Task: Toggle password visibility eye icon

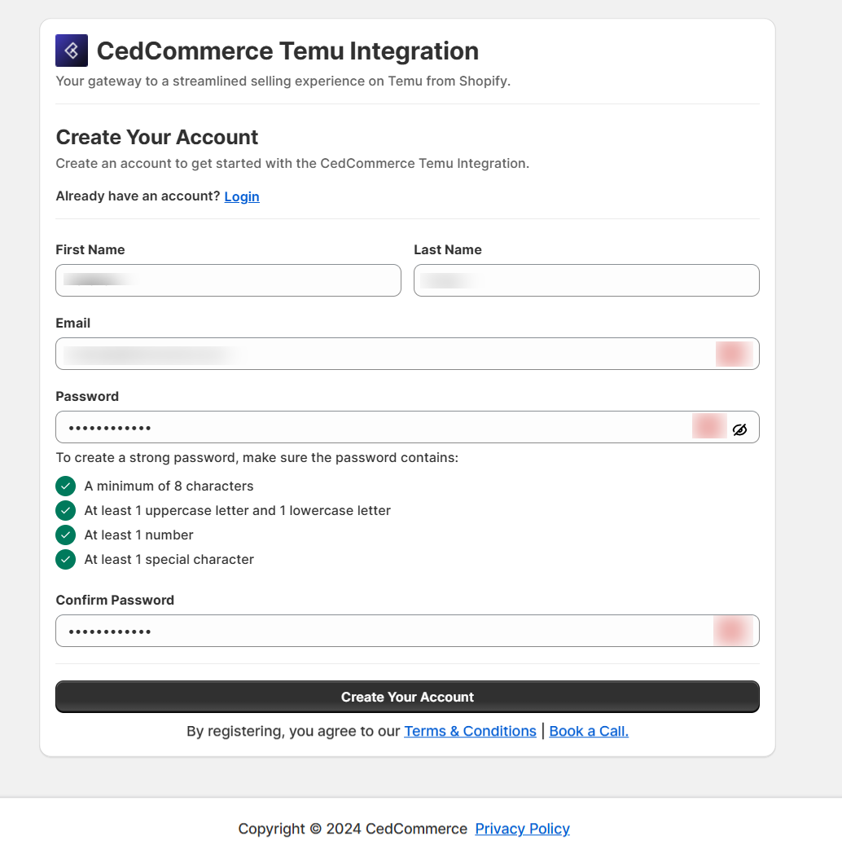Action: [x=739, y=429]
